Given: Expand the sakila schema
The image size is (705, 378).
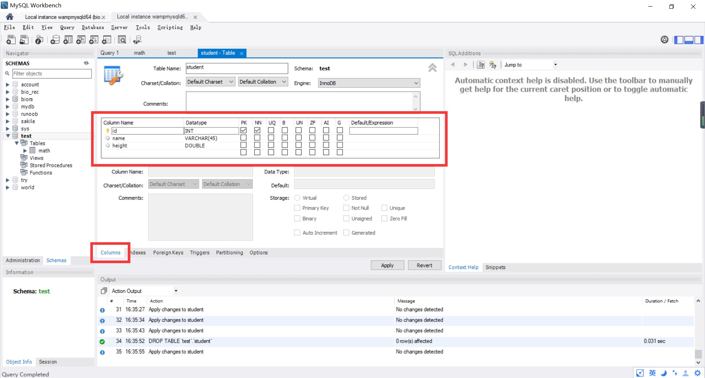Looking at the screenshot, I should point(7,121).
